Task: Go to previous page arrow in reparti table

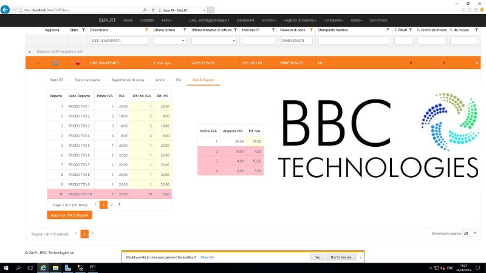Action: pos(95,204)
